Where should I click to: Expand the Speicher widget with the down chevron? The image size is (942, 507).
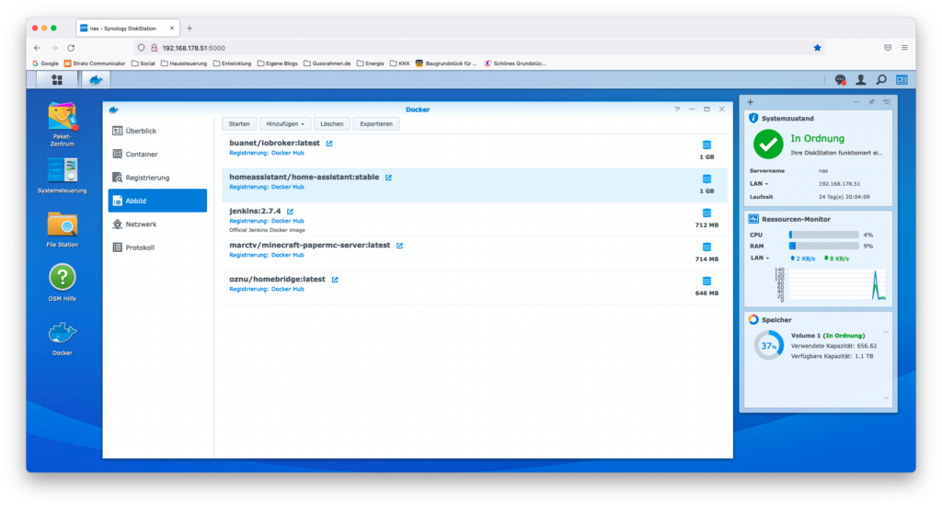pos(886,398)
